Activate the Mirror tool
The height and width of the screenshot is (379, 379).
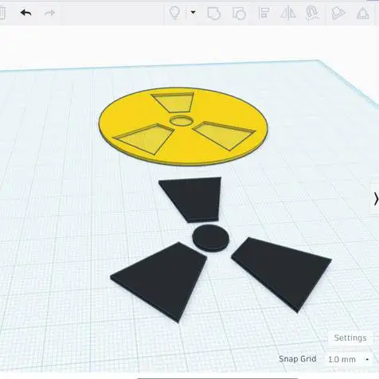tap(288, 13)
